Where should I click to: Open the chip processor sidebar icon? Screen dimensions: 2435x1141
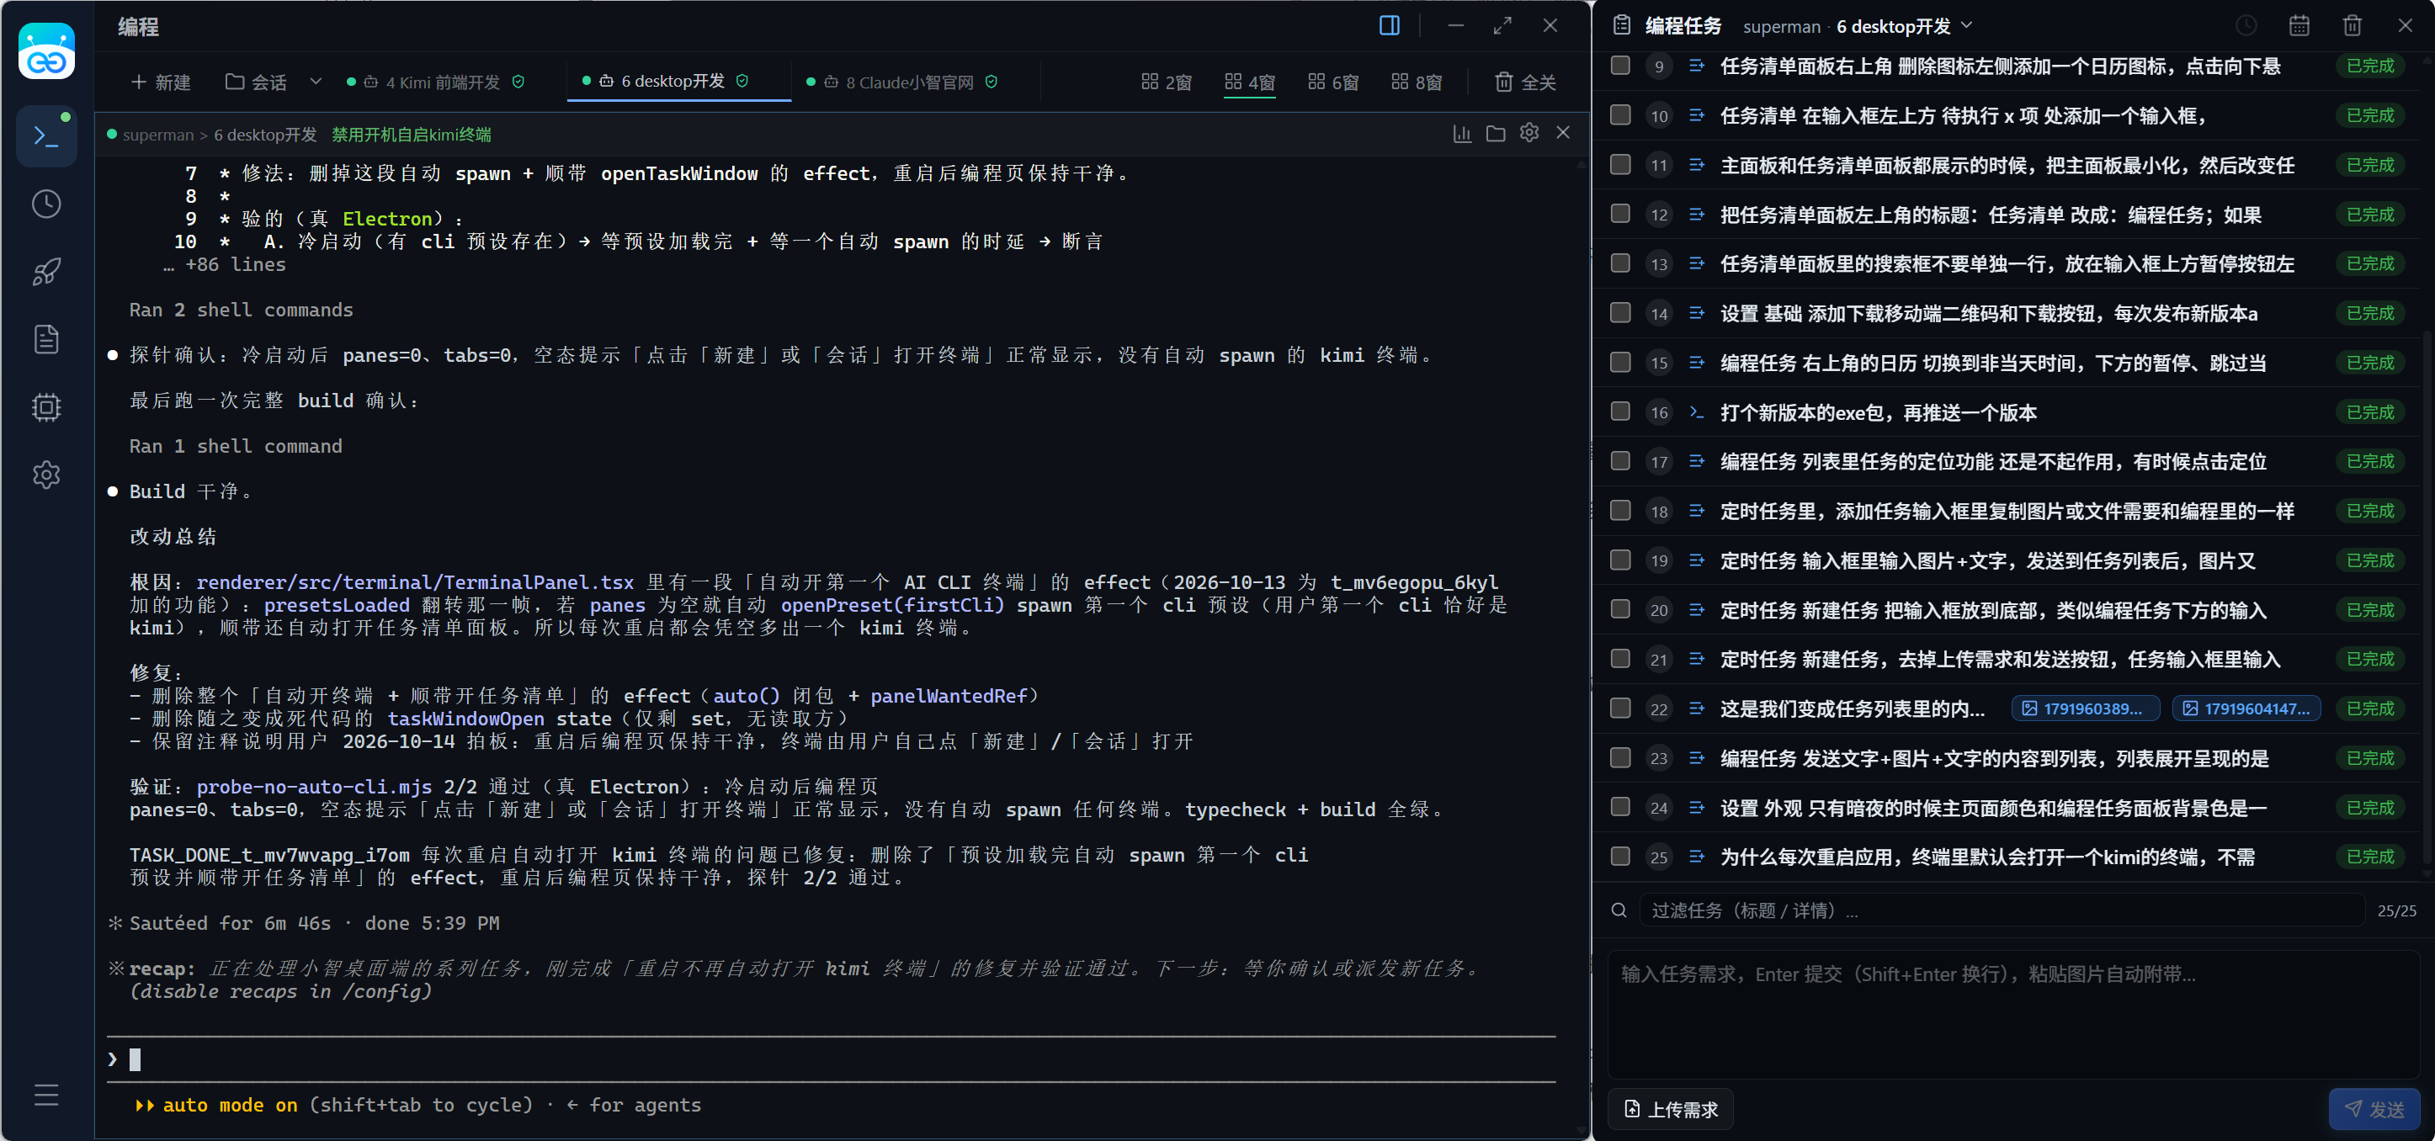[46, 407]
